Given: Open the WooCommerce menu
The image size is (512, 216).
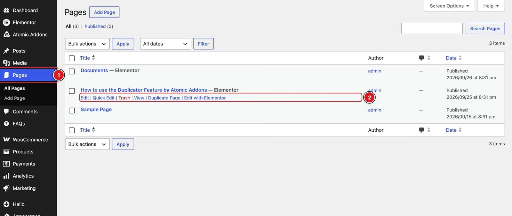Looking at the screenshot, I should [30, 140].
